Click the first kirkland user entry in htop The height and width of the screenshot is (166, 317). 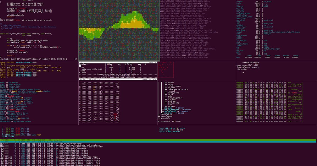click(8, 157)
